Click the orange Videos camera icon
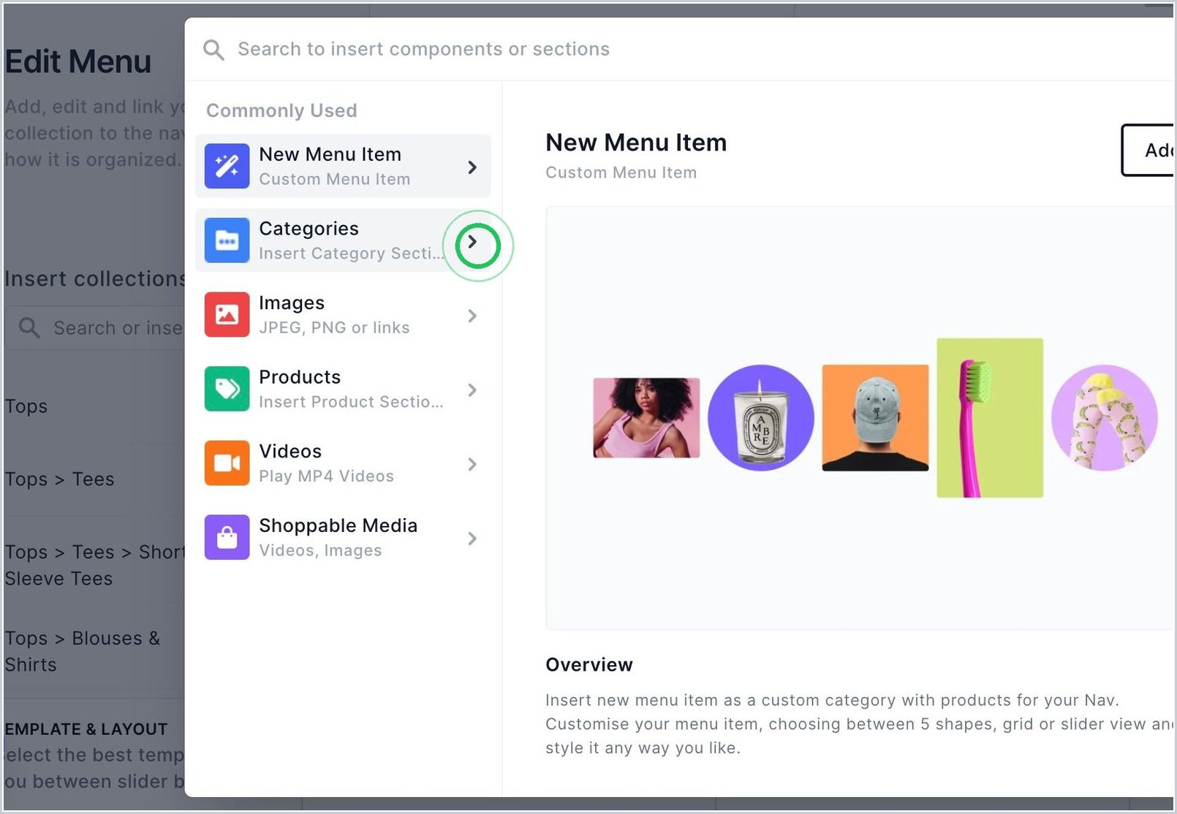This screenshot has width=1177, height=814. coord(227,463)
